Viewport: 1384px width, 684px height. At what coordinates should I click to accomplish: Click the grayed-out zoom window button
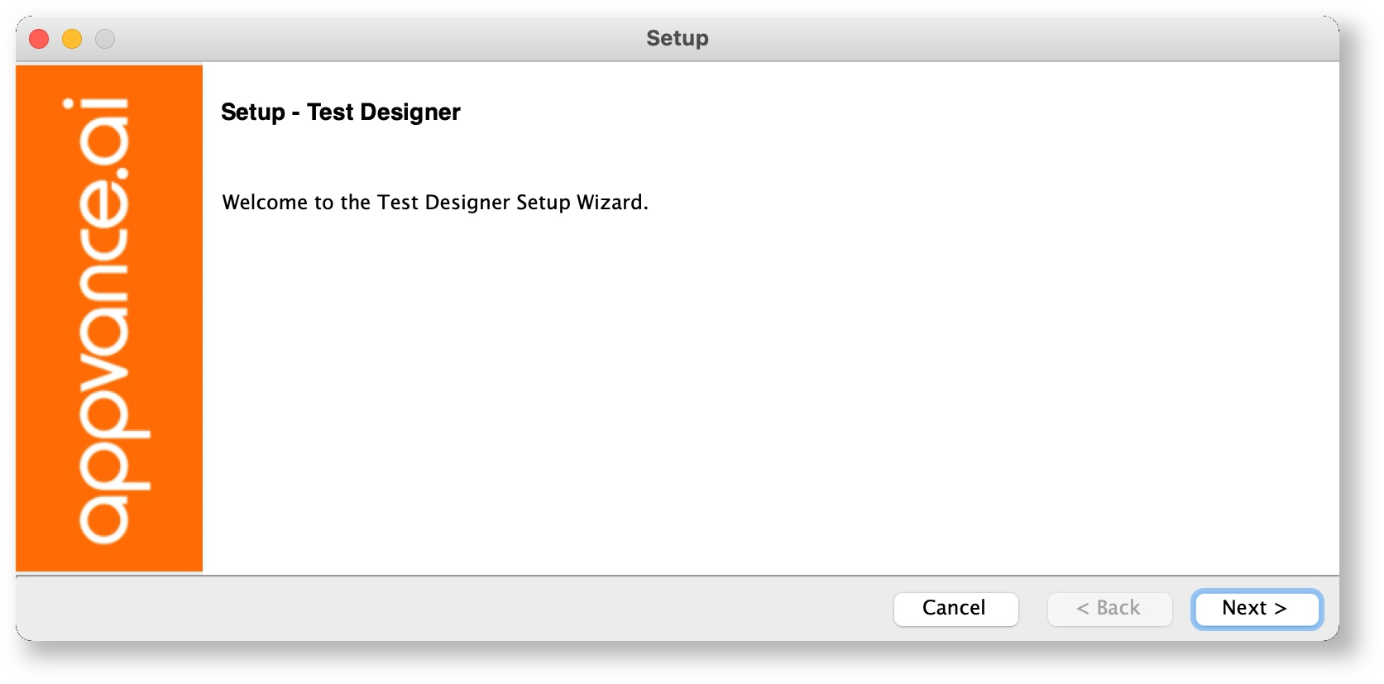105,38
